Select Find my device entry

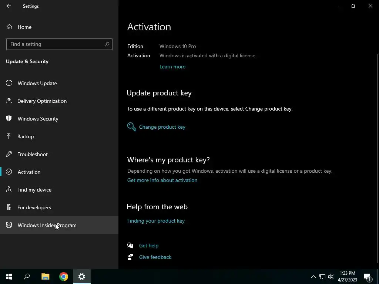point(59,190)
